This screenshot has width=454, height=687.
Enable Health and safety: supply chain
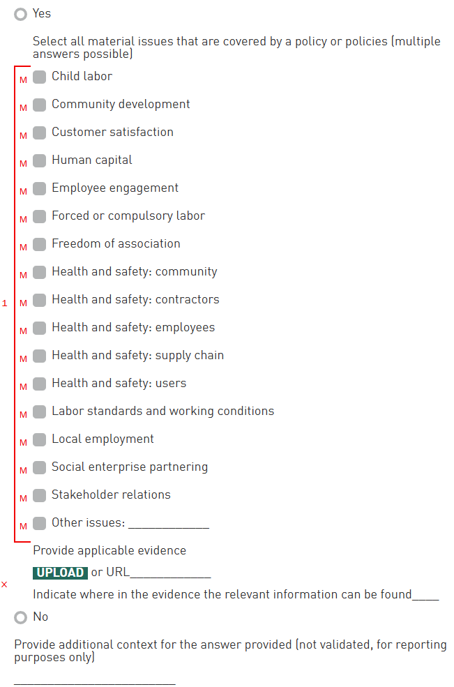click(x=40, y=356)
